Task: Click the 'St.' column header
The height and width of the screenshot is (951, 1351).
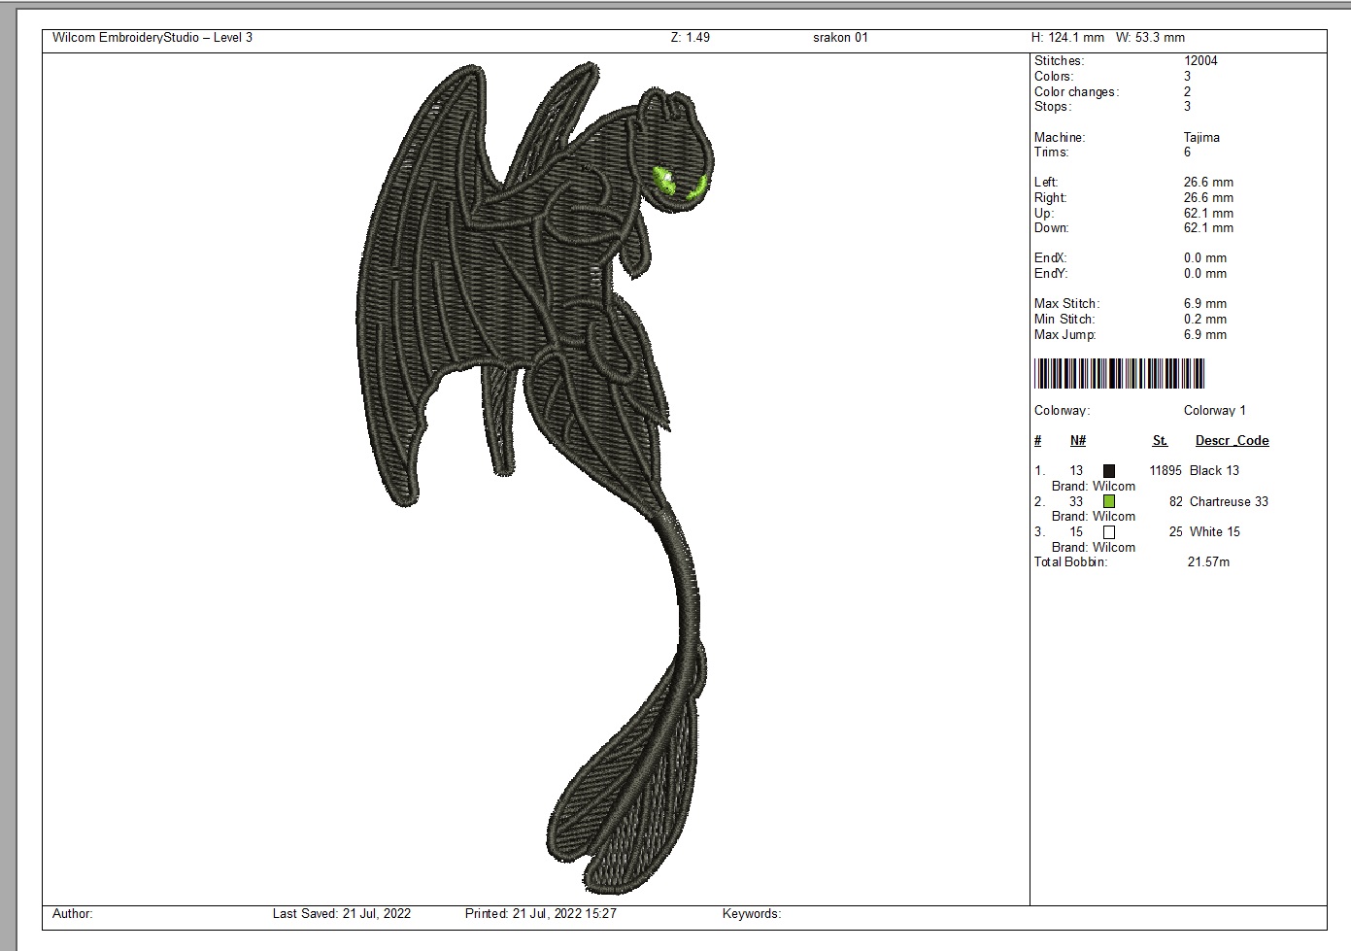Action: coord(1160,440)
